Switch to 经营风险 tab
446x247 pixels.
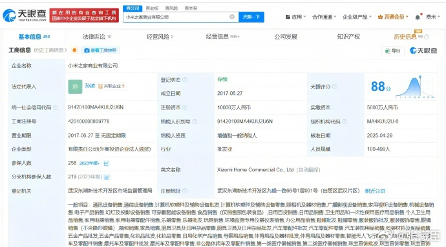(x=160, y=37)
